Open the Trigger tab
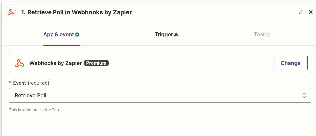 [x=164, y=35]
